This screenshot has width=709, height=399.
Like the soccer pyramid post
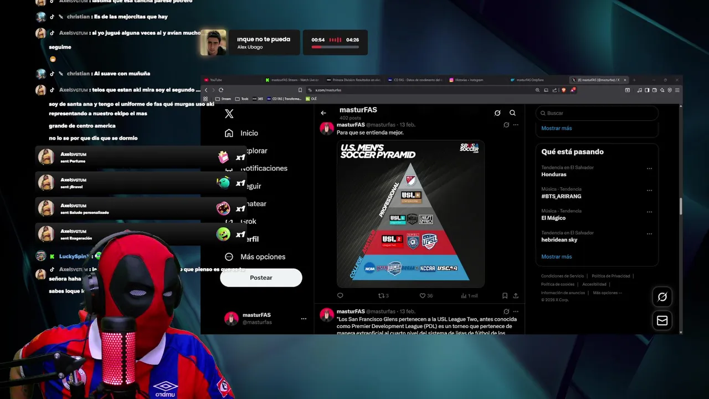(x=426, y=296)
